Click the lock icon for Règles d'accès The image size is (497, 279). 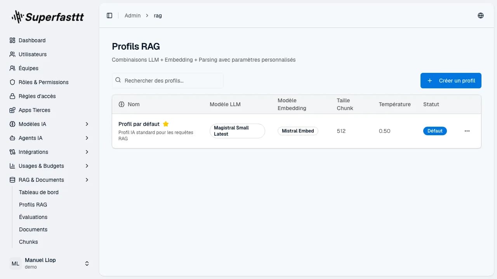pyautogui.click(x=12, y=96)
